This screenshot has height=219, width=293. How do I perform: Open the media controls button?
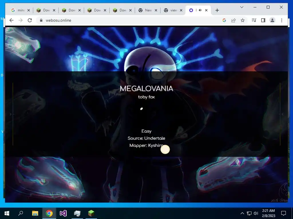pos(254,20)
